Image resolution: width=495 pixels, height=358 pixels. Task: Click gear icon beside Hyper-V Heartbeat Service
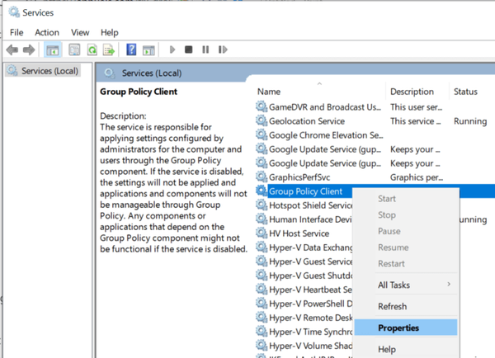(262, 290)
